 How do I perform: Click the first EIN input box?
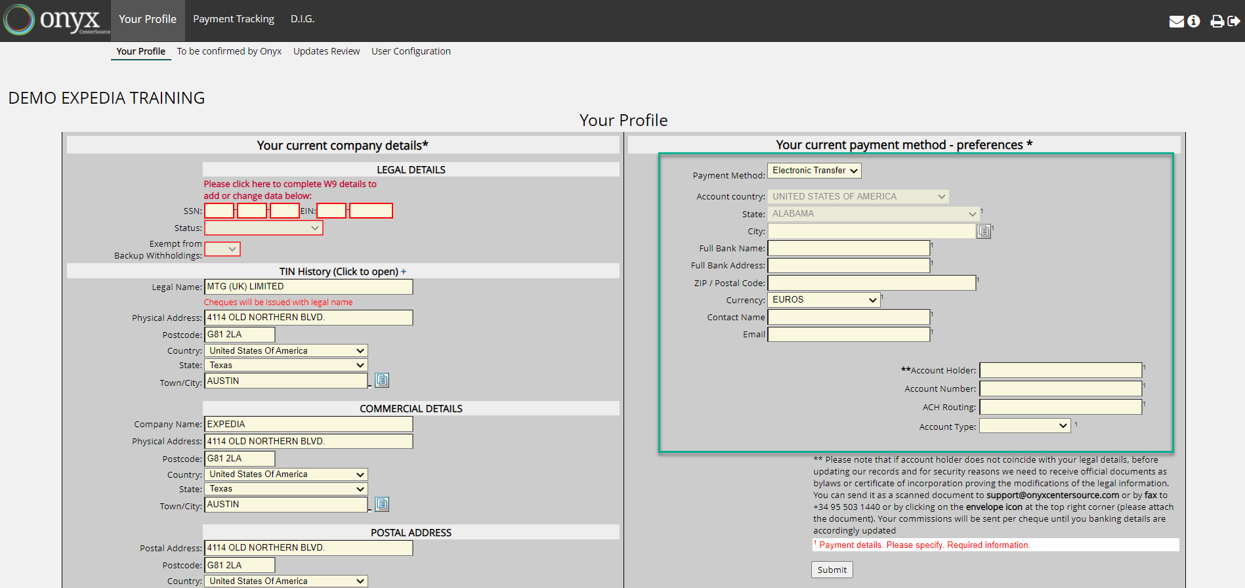(x=331, y=211)
